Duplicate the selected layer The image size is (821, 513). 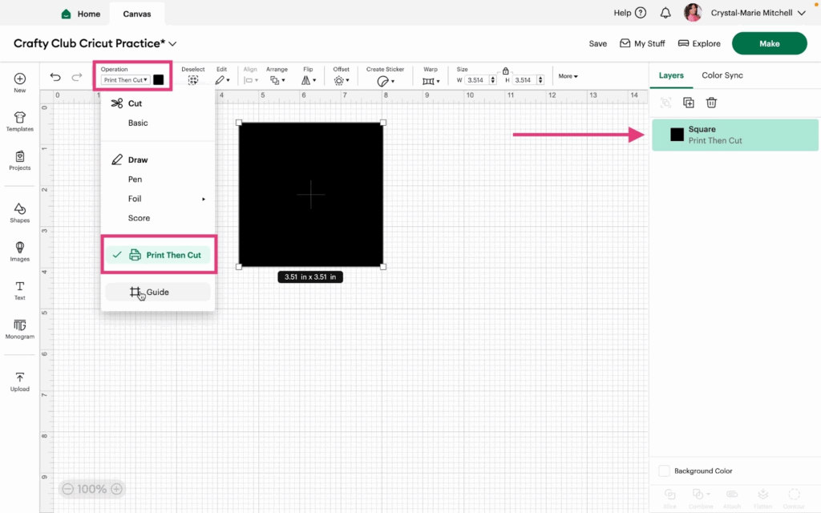(689, 103)
